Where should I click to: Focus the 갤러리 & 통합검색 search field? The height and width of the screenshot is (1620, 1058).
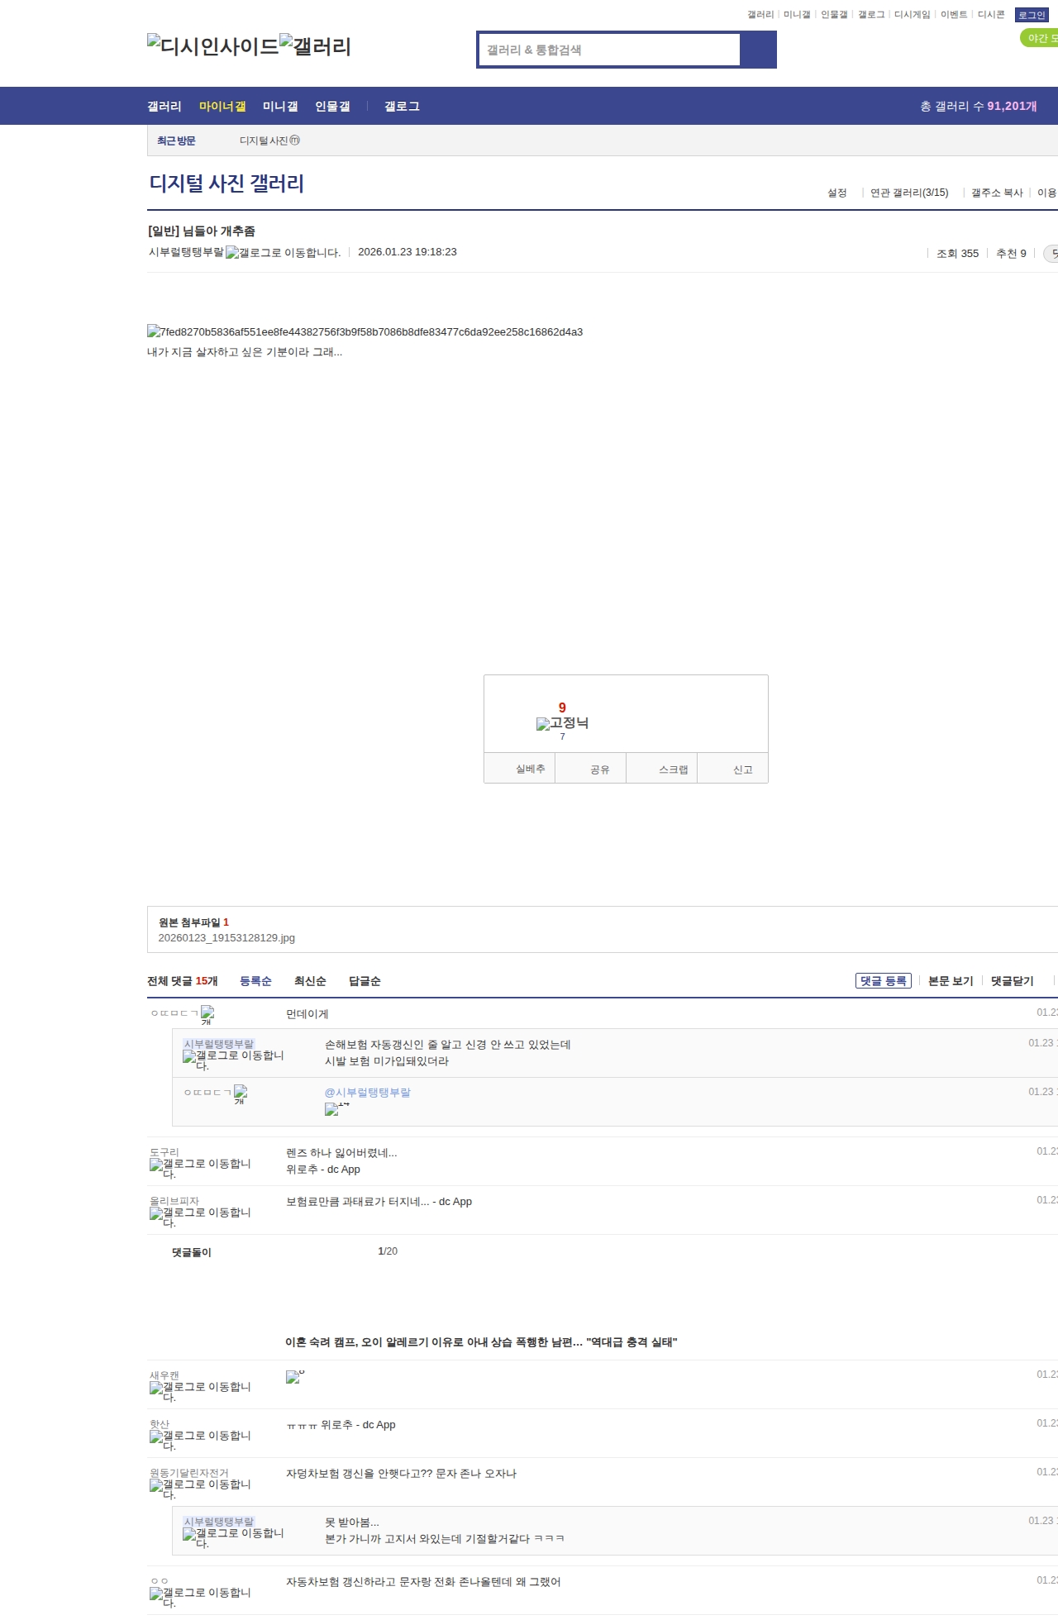(x=609, y=50)
